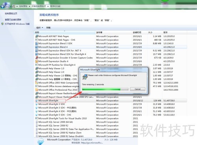The height and width of the screenshot is (145, 197).
Task: Click Windows features shield icon in sidebar
Action: pos(2,24)
